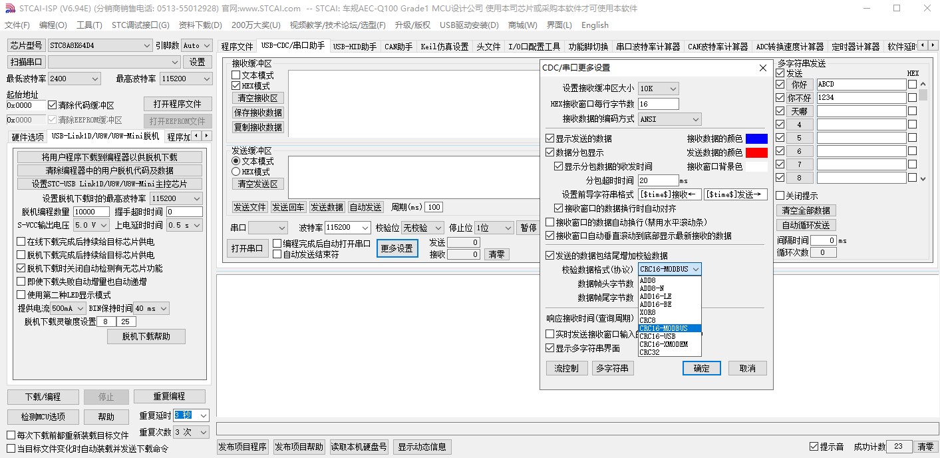Image resolution: width=940 pixels, height=458 pixels.
Task: Switch to 串口波特率计算器 tab
Action: click(648, 47)
